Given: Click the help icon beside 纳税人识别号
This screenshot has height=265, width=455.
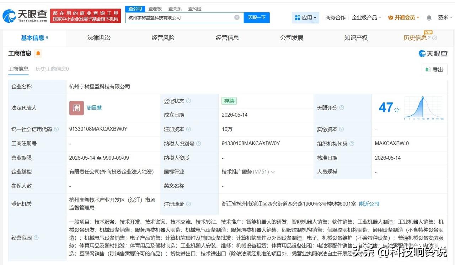Looking at the screenshot, I should (x=199, y=144).
